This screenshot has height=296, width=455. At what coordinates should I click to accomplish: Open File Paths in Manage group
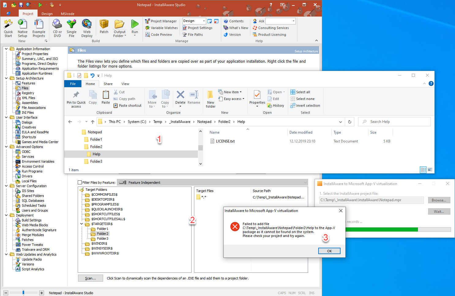pos(193,35)
